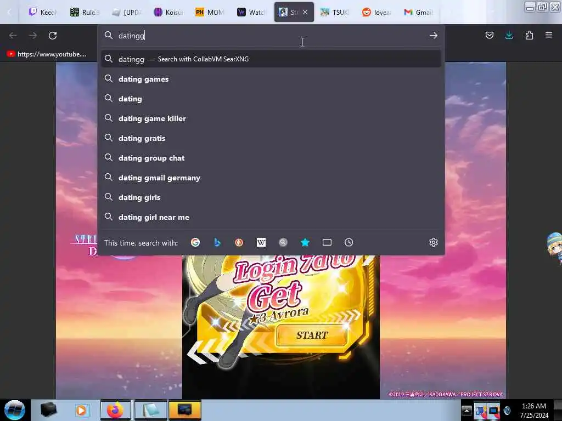562x421 pixels.
Task: Launch the media player taskbar icon
Action: coord(81,410)
